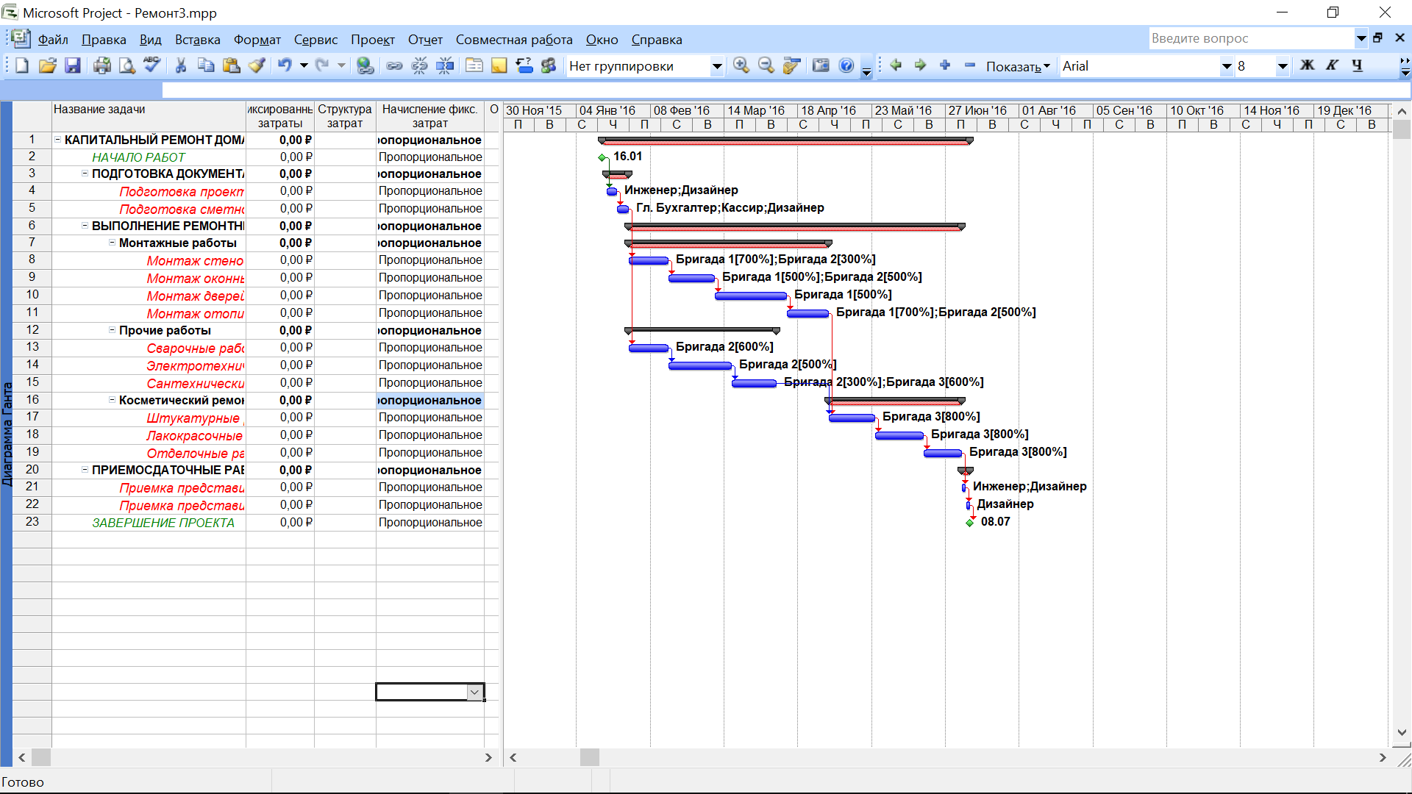Click the Copy Picture camera icon
Viewport: 1412px width, 794px height.
pos(821,66)
